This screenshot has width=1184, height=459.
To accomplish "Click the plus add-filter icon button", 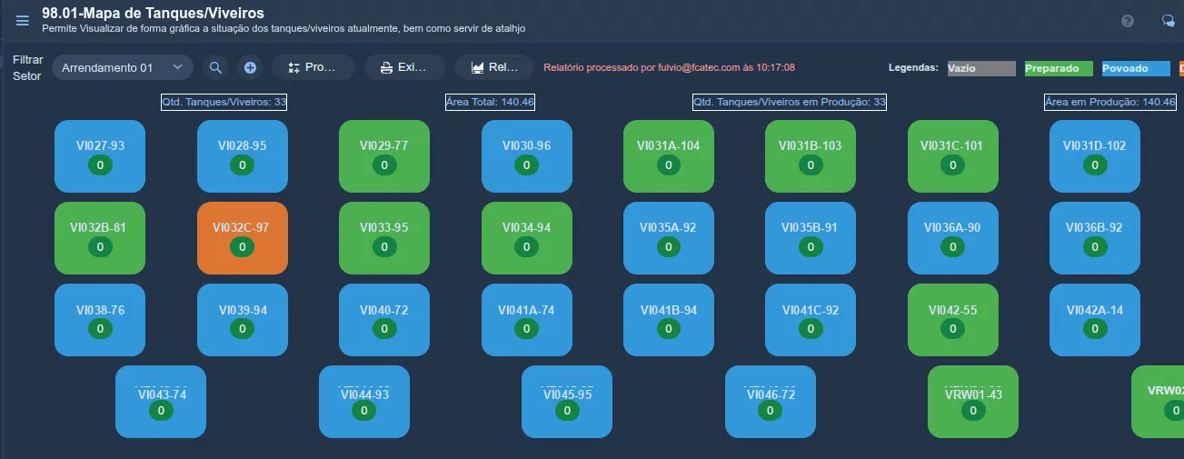I will [x=251, y=67].
